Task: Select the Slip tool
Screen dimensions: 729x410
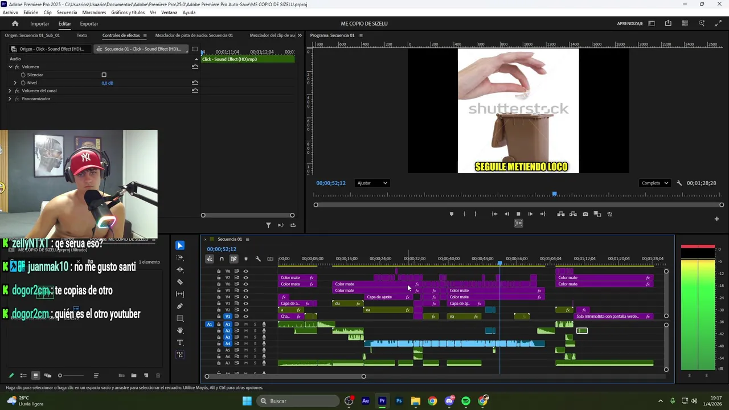Action: [180, 294]
